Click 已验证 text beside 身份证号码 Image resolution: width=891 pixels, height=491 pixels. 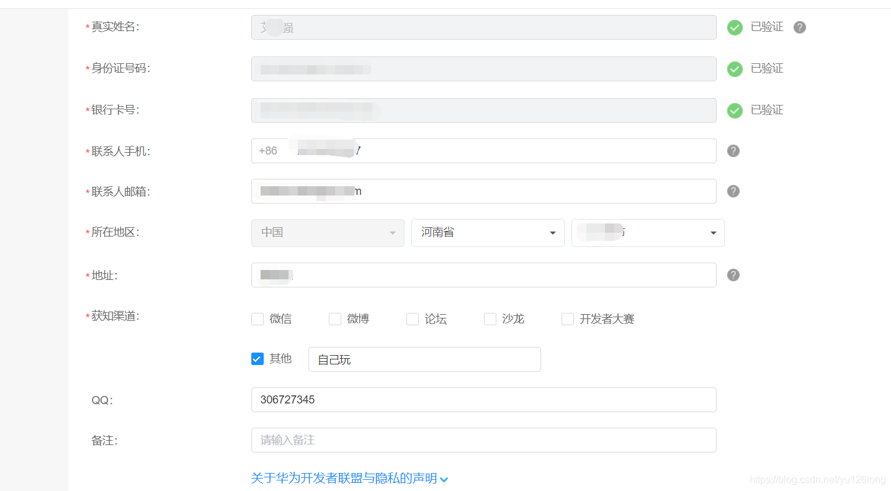pyautogui.click(x=767, y=68)
